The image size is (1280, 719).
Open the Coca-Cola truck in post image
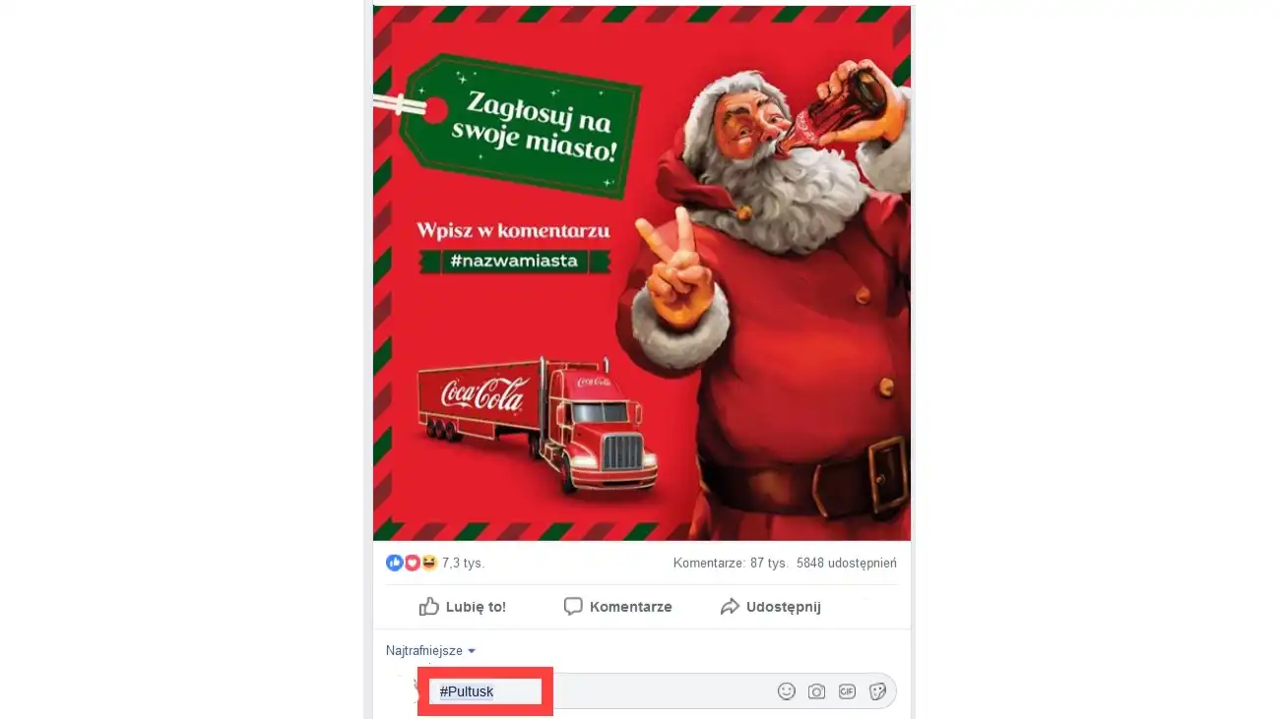point(538,423)
